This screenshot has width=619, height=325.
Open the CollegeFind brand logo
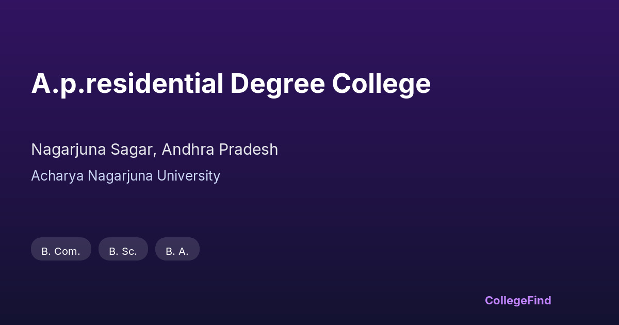(x=518, y=300)
